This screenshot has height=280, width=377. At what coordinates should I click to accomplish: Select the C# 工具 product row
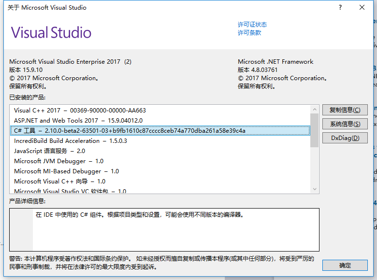160,131
